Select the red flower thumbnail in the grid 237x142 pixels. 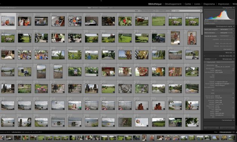(x=125, y=21)
